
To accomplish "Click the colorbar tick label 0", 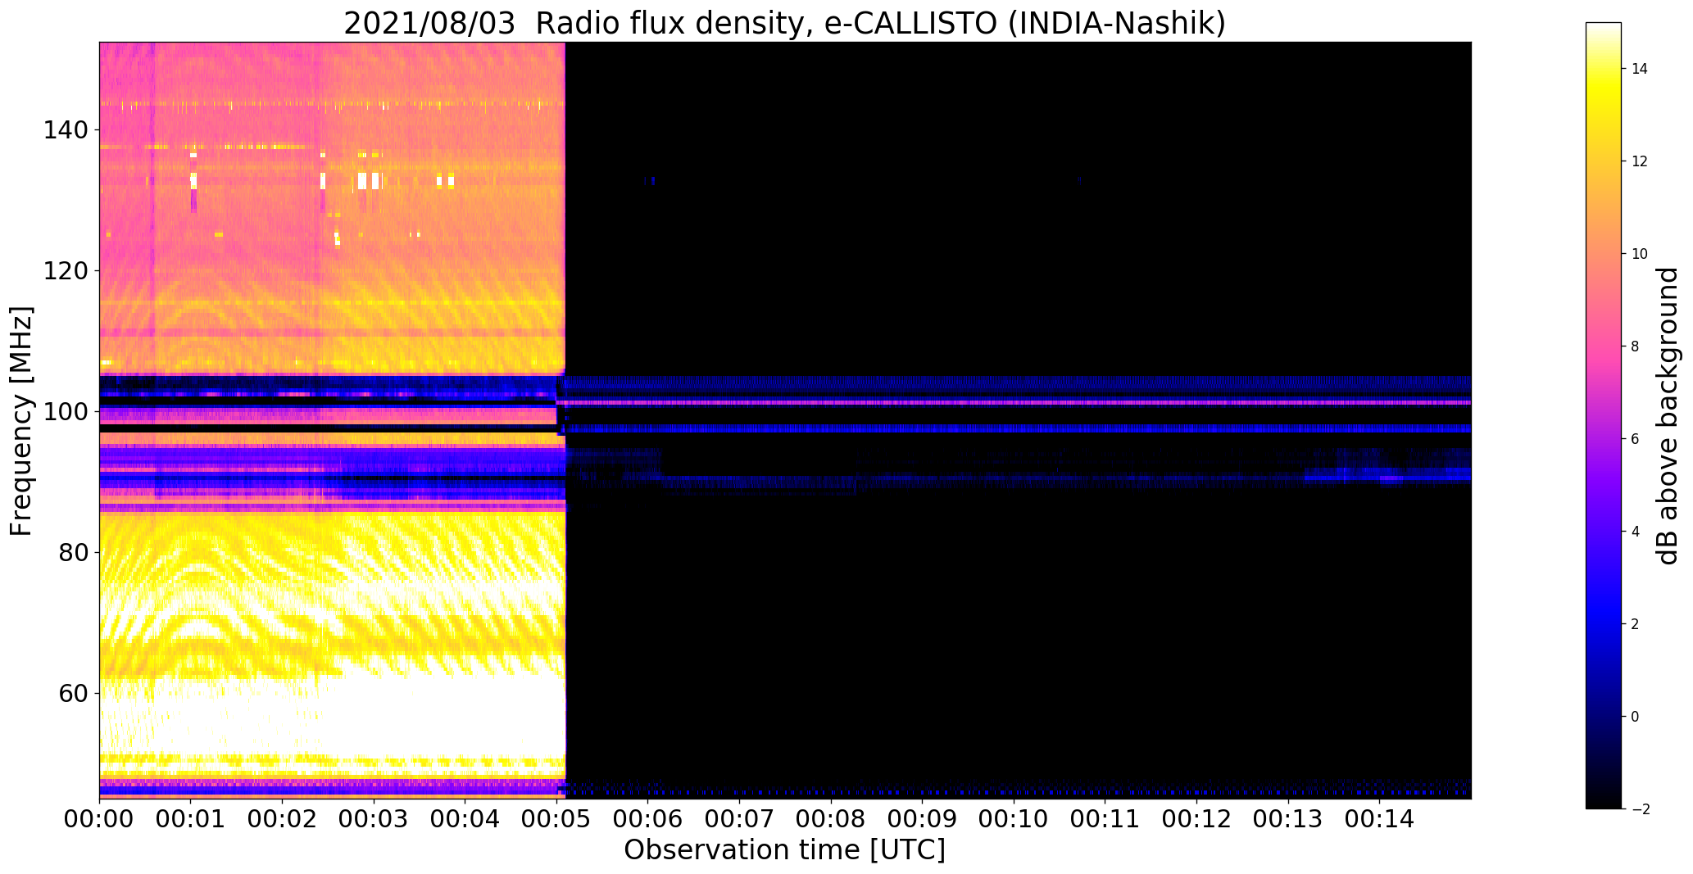I will pyautogui.click(x=1636, y=717).
